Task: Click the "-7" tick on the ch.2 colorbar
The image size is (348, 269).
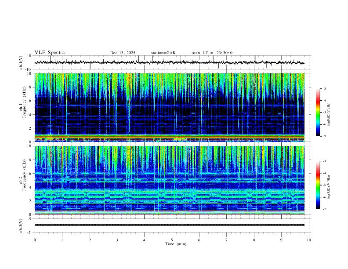Action: click(x=324, y=209)
